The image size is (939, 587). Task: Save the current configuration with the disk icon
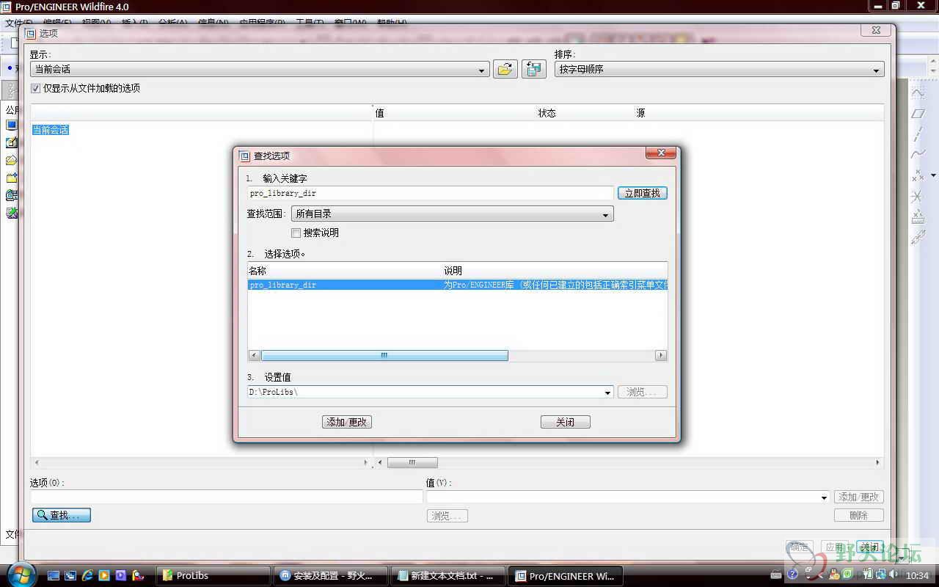point(534,69)
